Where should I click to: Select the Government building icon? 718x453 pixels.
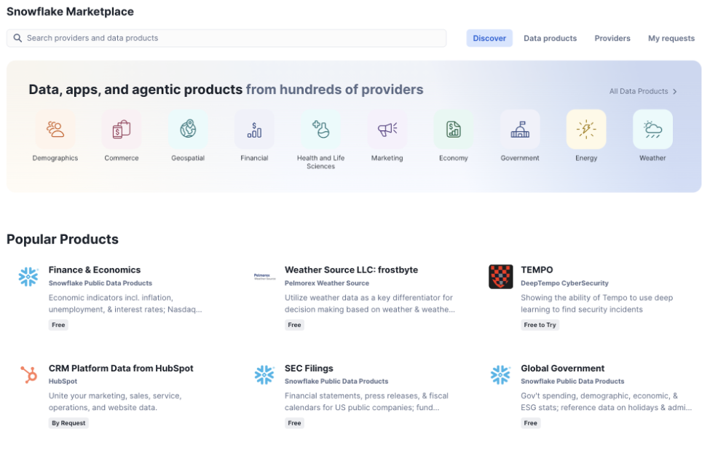520,129
